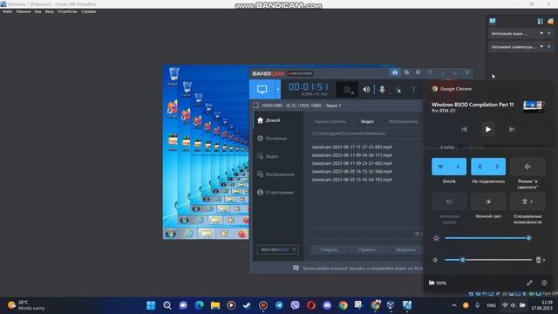Open the Домой section in Bandicam sidebar

point(273,120)
